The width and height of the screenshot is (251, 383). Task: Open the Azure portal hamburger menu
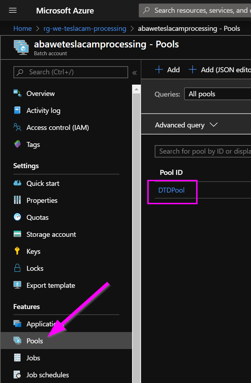coord(13,10)
